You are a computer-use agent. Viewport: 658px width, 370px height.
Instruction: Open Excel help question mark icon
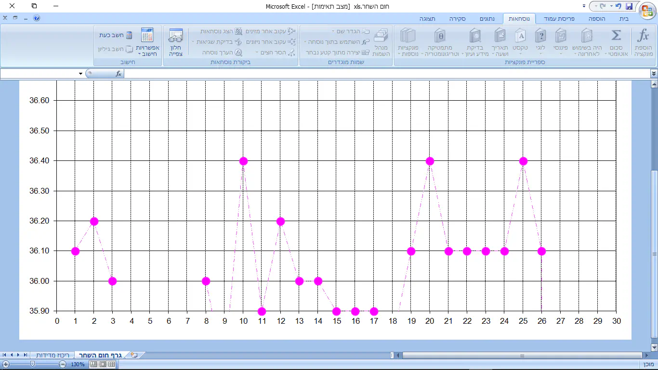point(37,18)
